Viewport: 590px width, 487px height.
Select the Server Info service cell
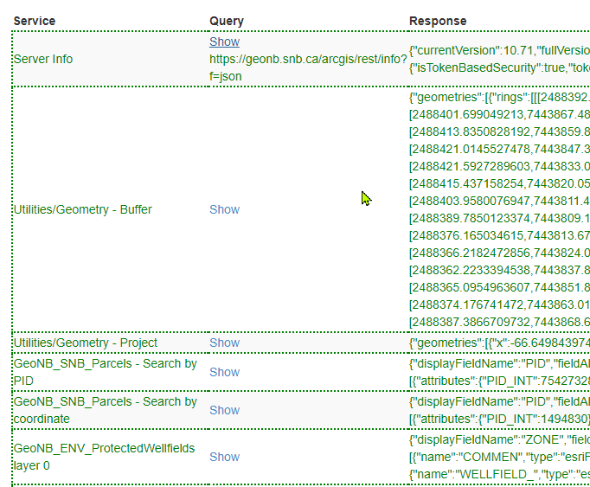point(43,59)
